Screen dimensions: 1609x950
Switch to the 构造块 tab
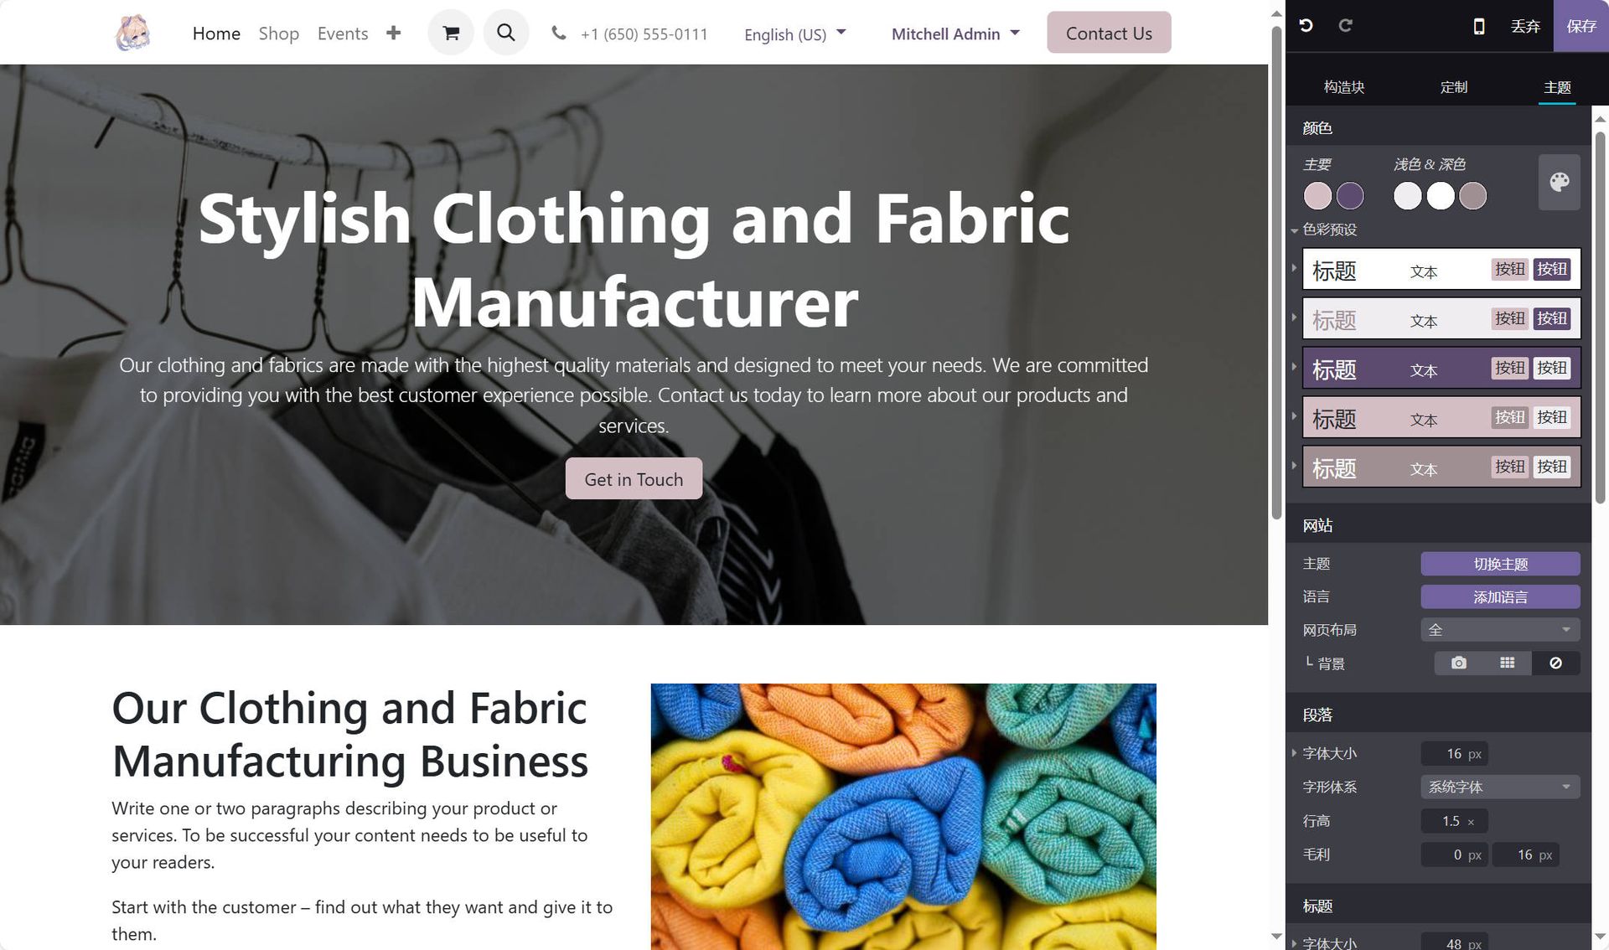point(1344,86)
